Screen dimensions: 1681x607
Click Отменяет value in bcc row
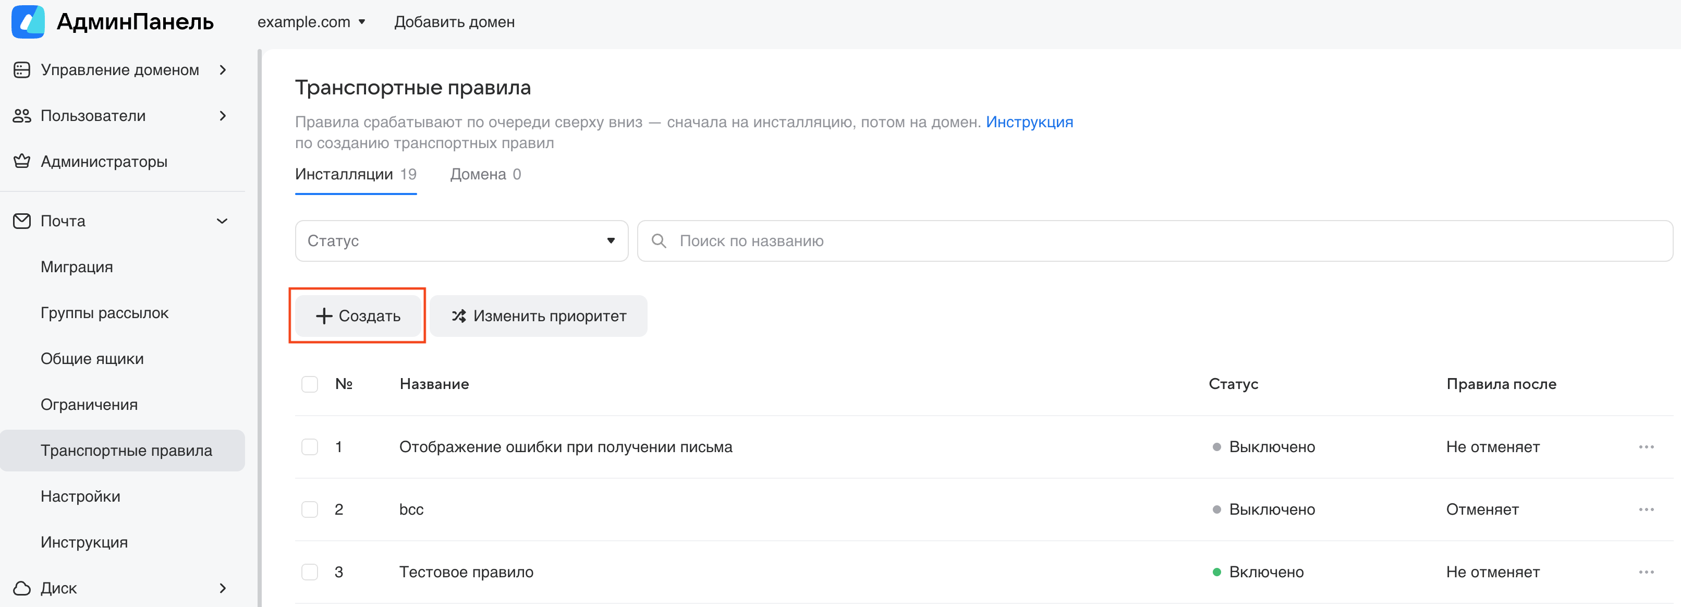(1482, 509)
